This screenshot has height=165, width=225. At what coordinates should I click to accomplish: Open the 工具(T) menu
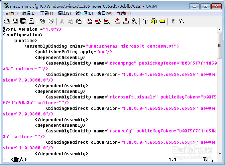click(46, 13)
